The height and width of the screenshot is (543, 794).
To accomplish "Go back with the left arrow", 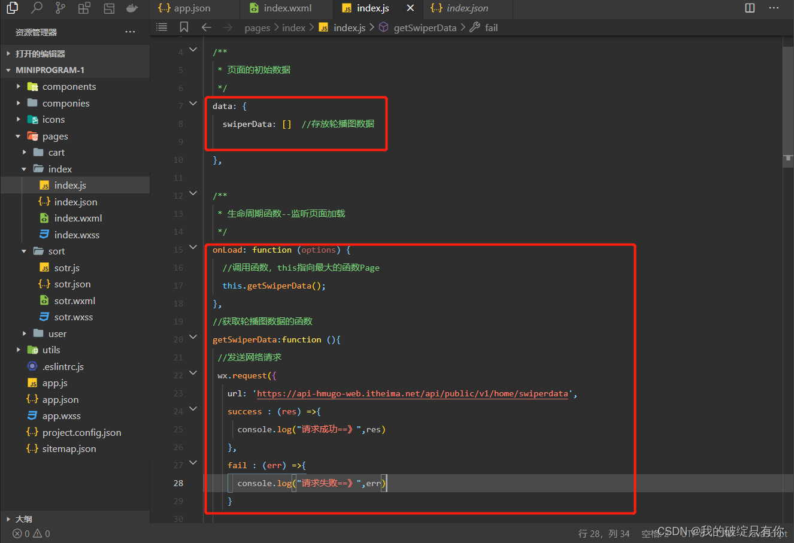I will point(207,27).
